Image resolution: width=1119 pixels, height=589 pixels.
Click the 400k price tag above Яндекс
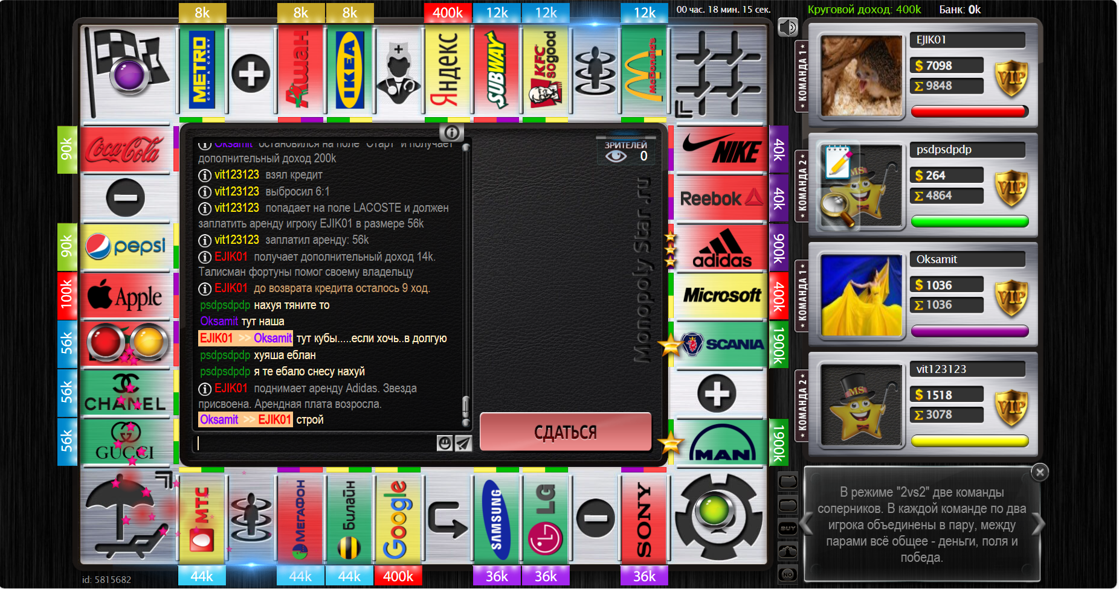(x=448, y=13)
